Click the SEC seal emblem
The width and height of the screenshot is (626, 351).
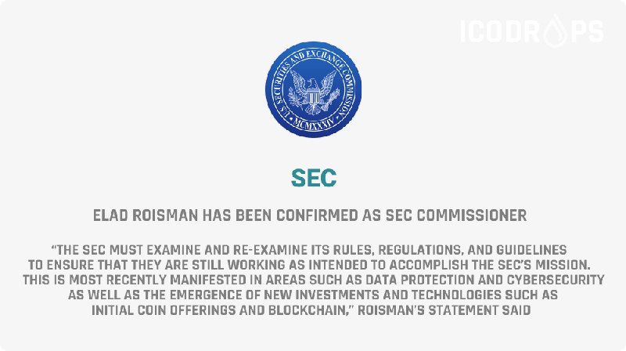(x=314, y=89)
